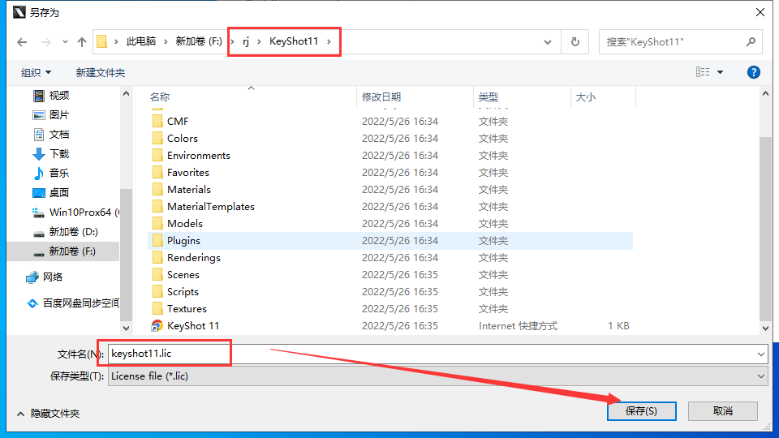The height and width of the screenshot is (438, 779).
Task: Select the Scenes folder
Action: point(183,275)
